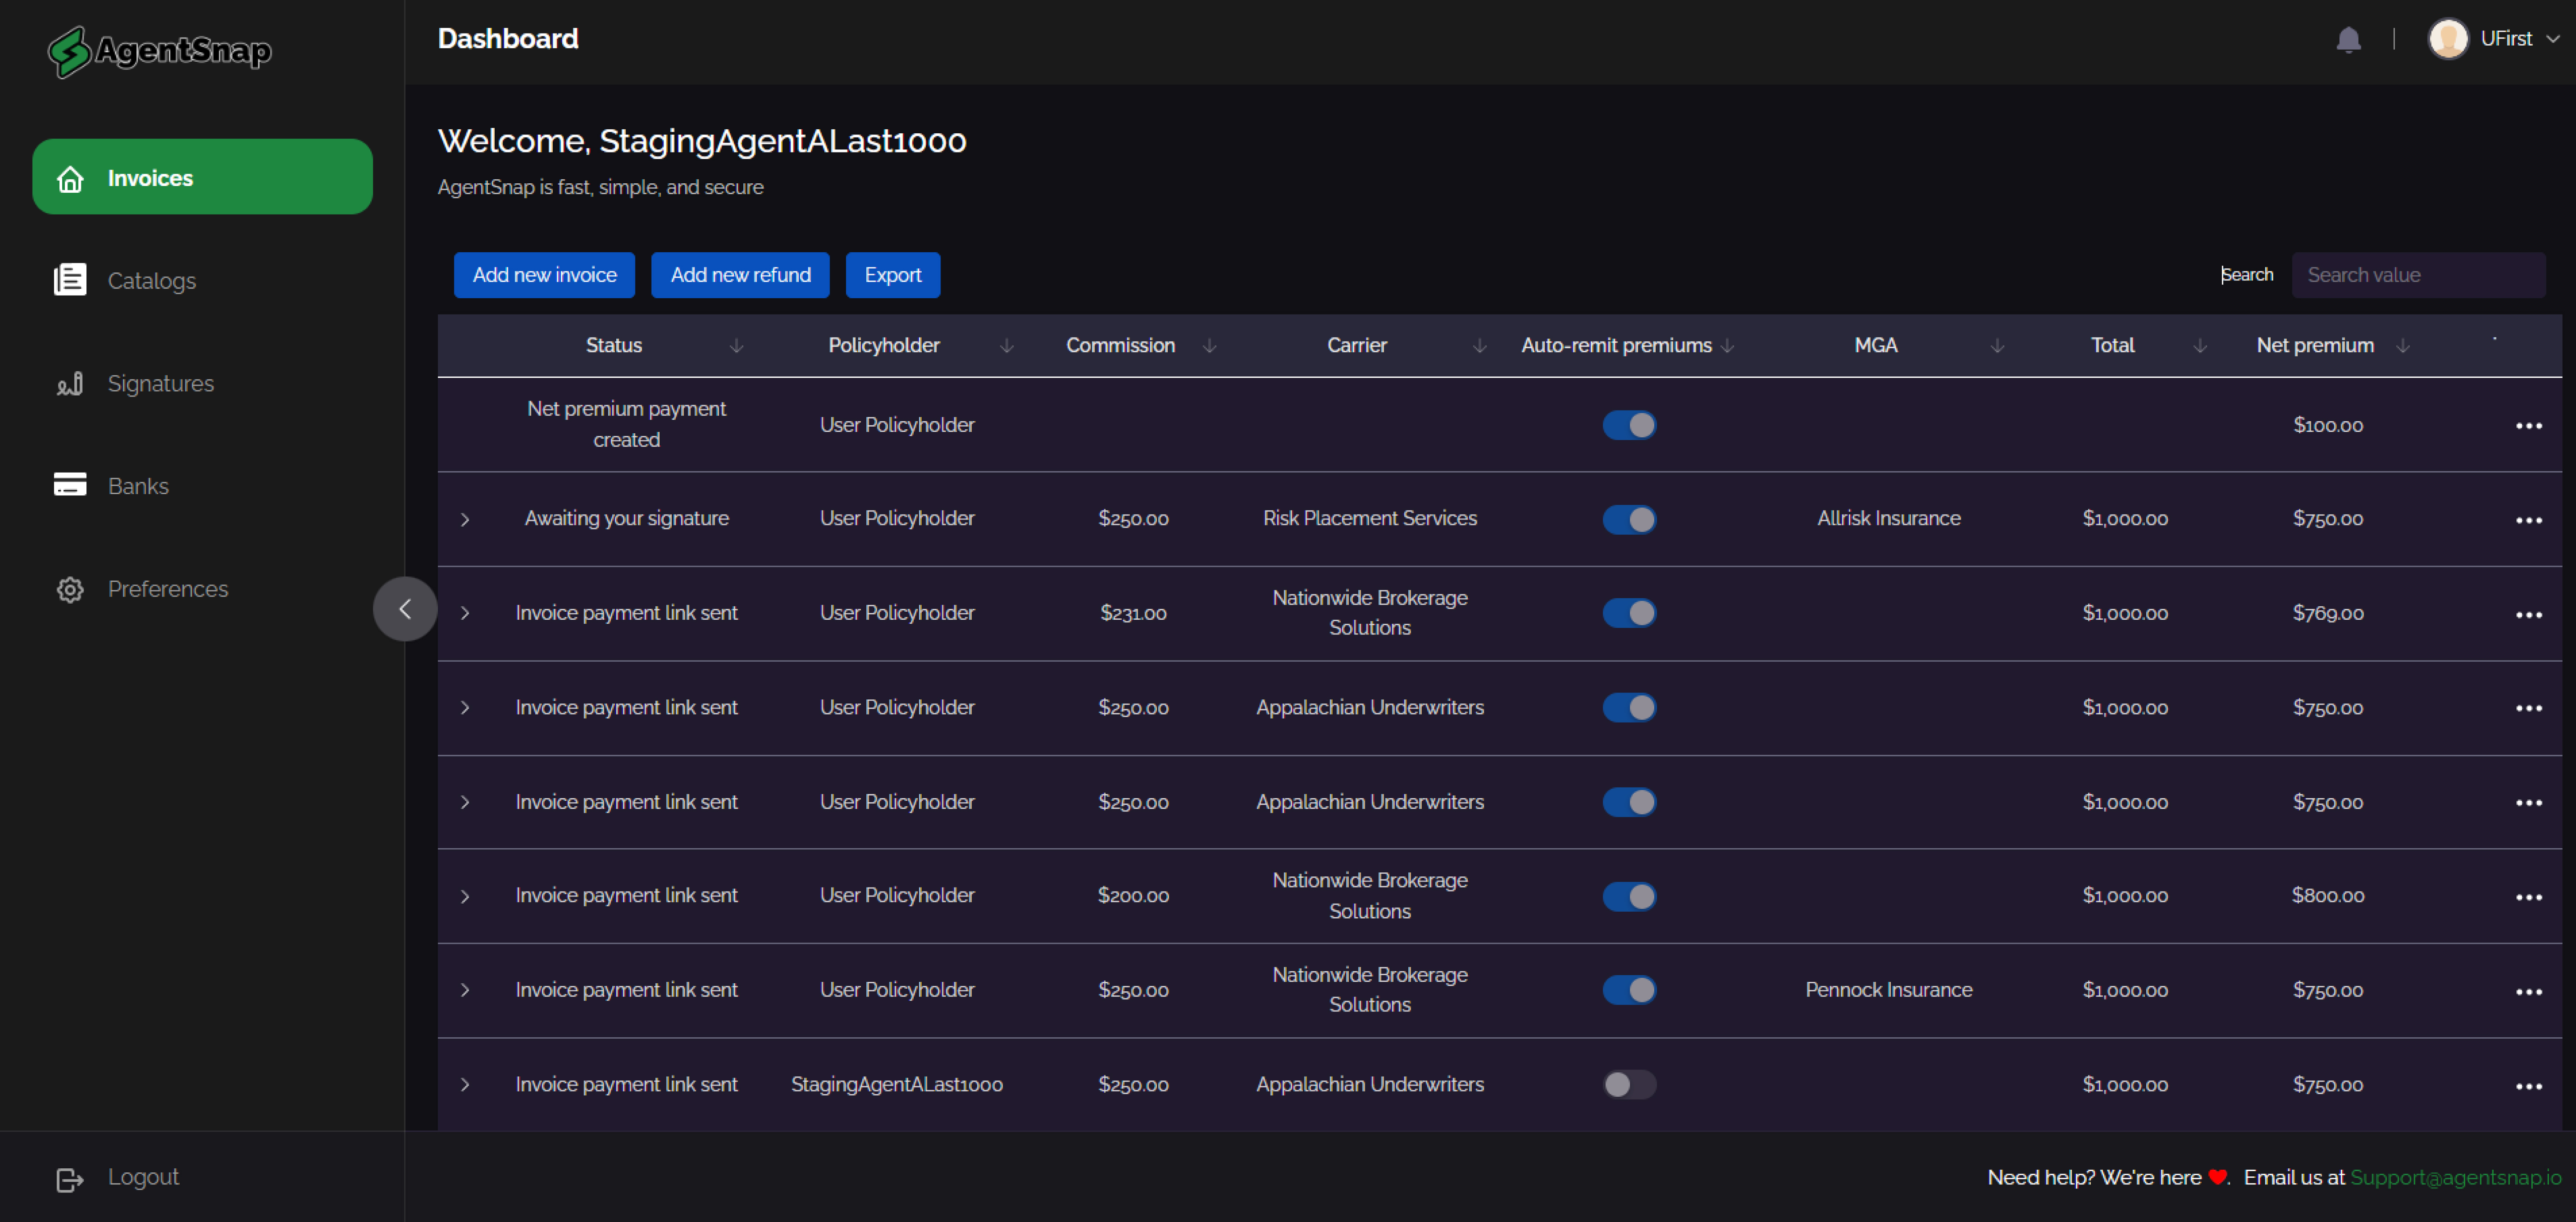Click the Search value input field
The width and height of the screenshot is (2576, 1222).
point(2418,275)
